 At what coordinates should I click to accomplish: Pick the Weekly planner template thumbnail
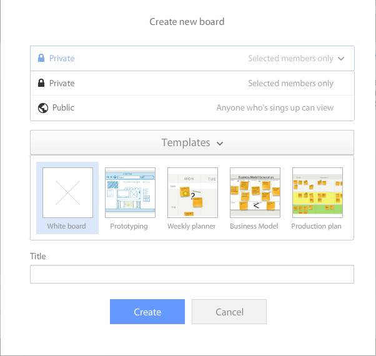192,192
